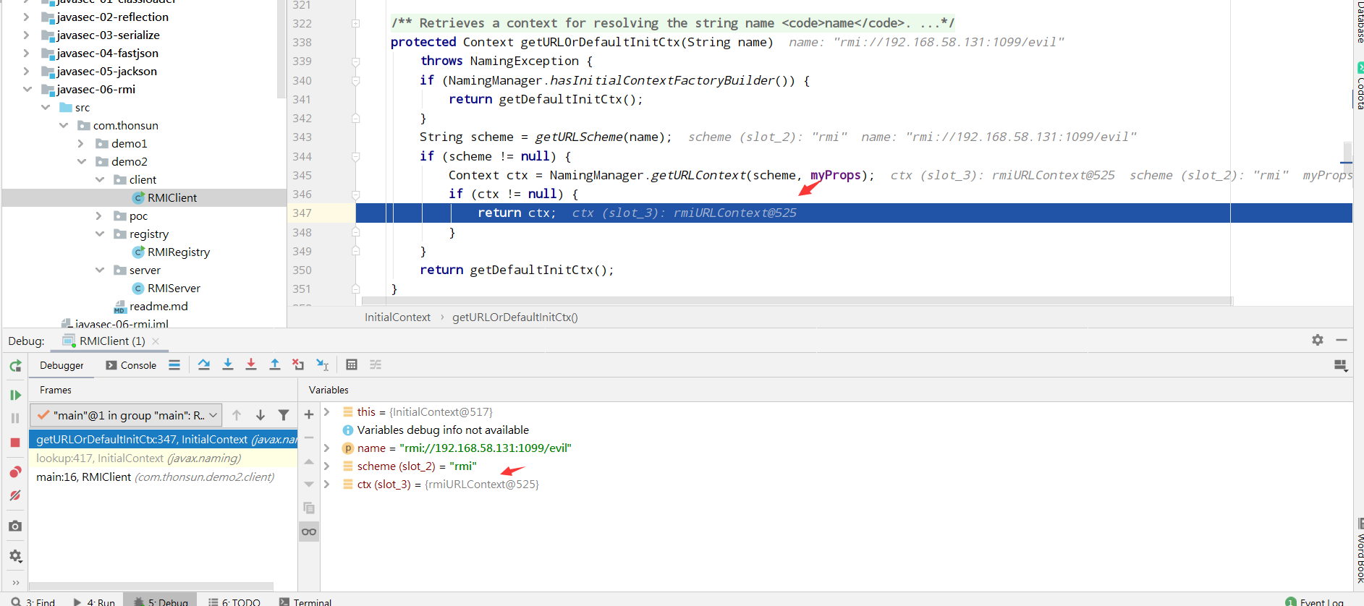Viewport: 1364px width, 606px height.
Task: Click editor horizontal scrollbar
Action: (x=797, y=301)
